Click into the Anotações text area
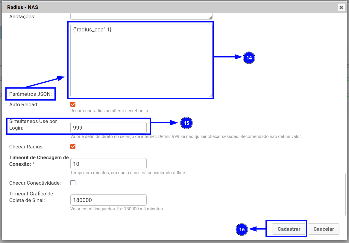349x243 pixels. [141, 16]
